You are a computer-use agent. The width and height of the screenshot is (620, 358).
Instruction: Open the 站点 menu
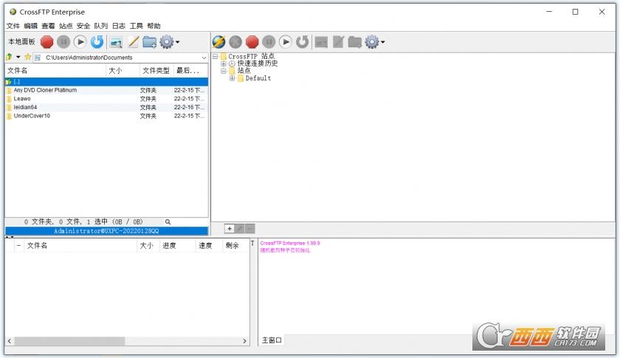tap(66, 26)
